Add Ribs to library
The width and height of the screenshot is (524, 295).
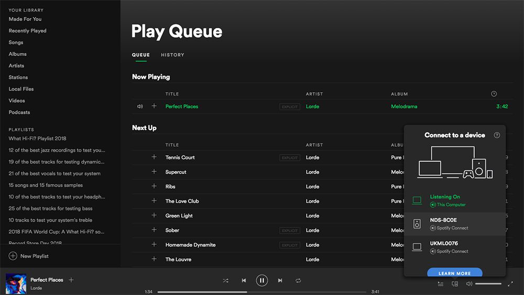tap(154, 186)
